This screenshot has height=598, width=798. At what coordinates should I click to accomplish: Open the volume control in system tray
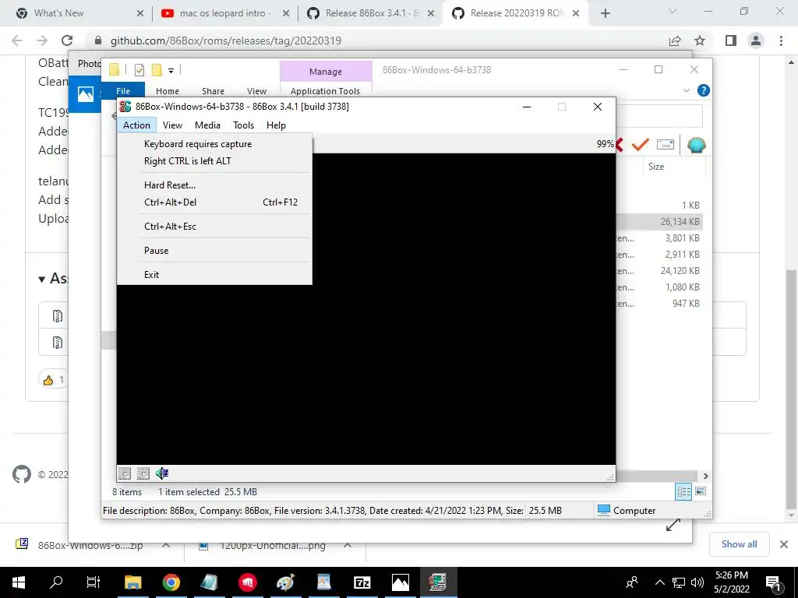point(697,582)
